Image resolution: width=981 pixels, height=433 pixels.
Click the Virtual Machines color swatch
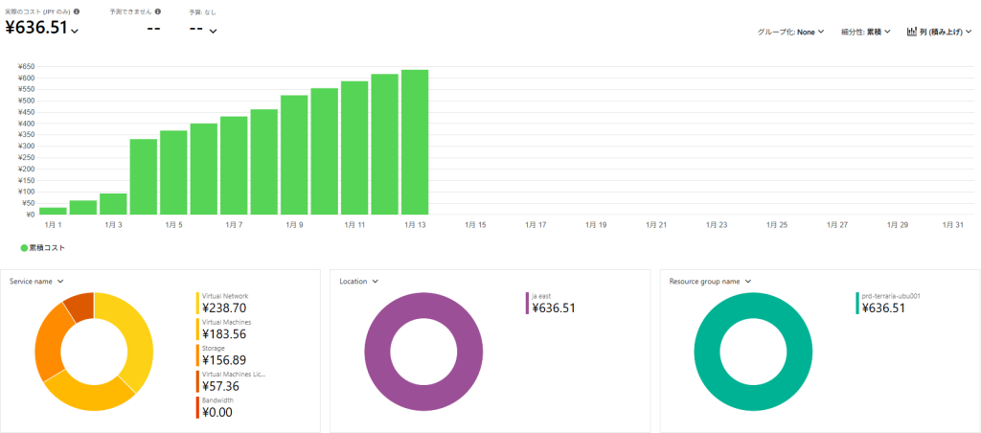(x=197, y=330)
